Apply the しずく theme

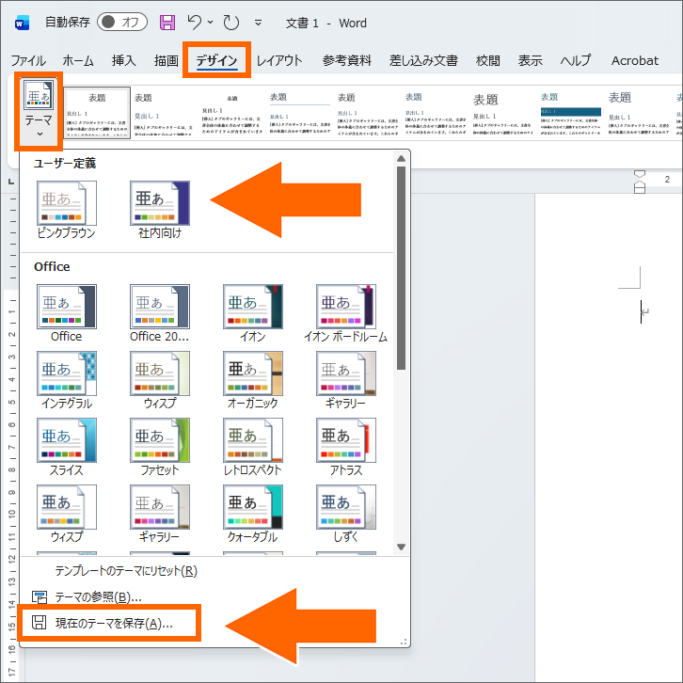(x=346, y=514)
